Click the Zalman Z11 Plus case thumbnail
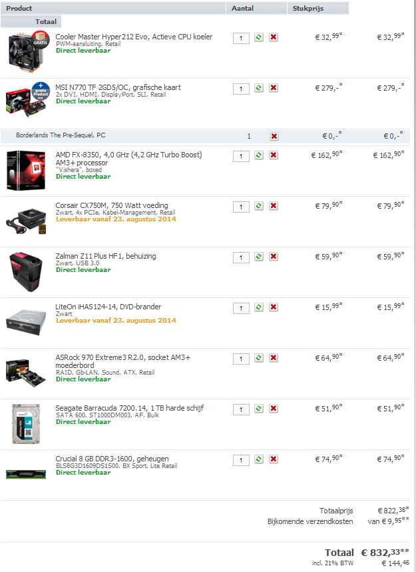 point(26,271)
